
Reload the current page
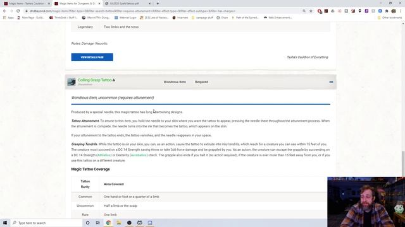18,11
